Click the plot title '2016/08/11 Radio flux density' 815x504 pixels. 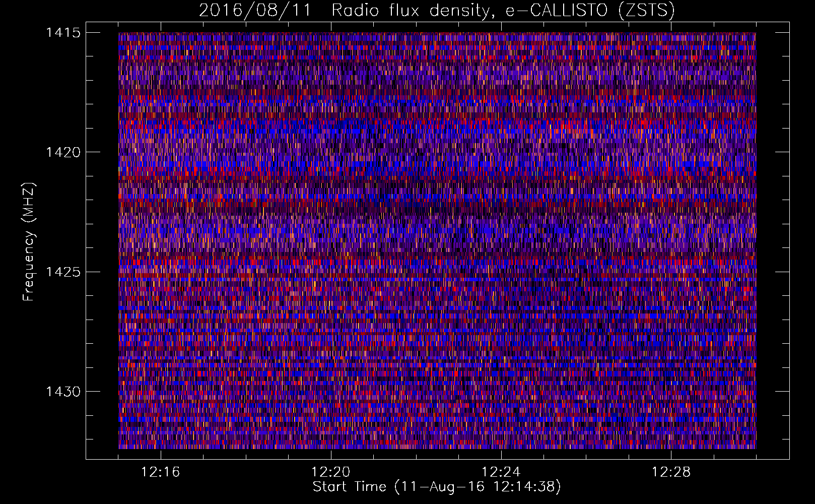click(437, 11)
